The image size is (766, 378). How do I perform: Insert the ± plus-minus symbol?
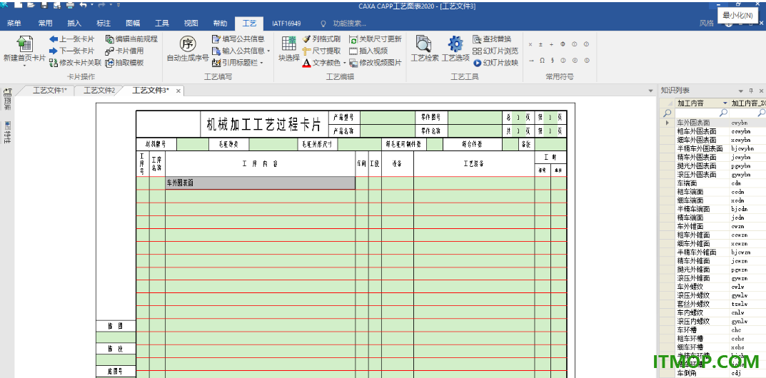tap(541, 44)
